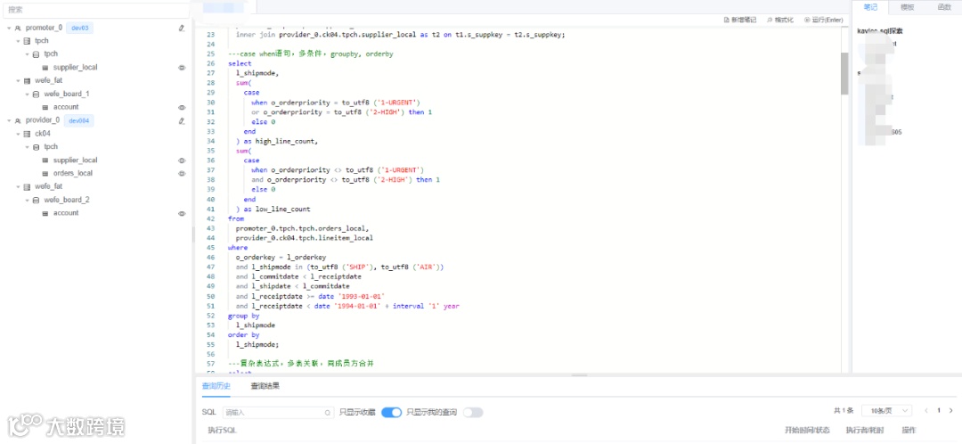
Task: Open the 10条/页 page size dropdown
Action: tap(886, 410)
